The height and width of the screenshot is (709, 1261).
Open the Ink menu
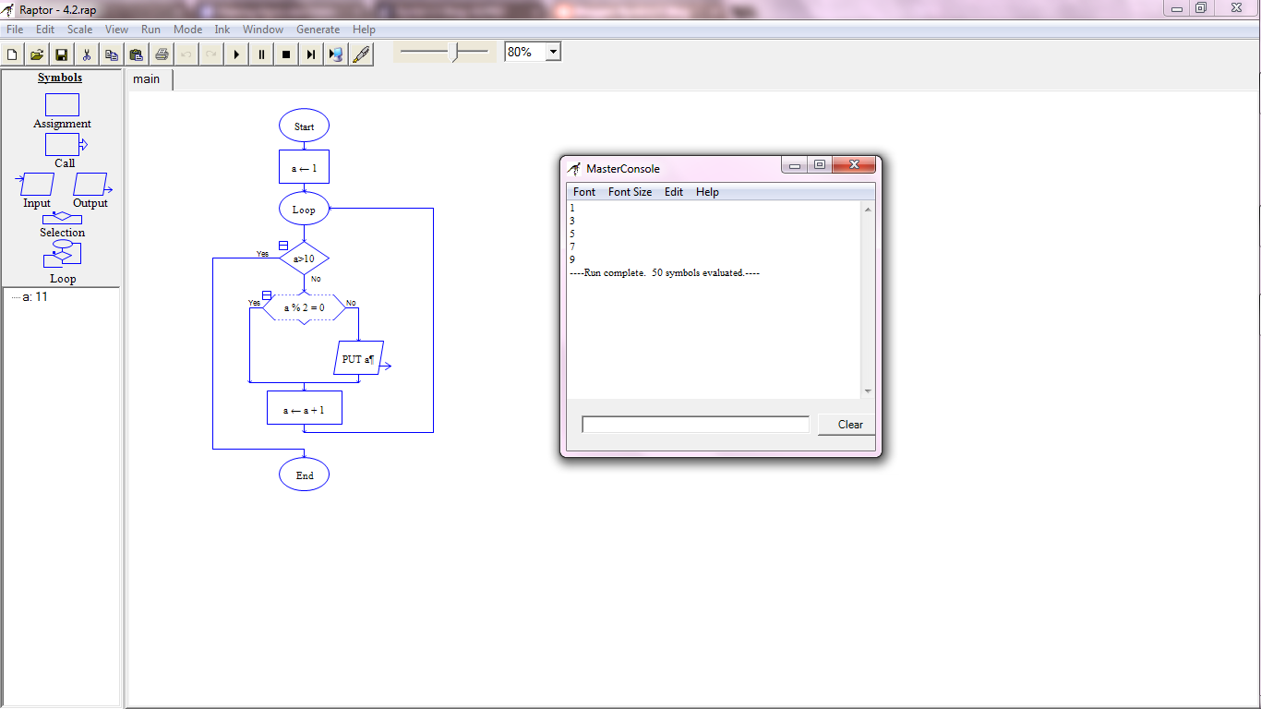pos(222,30)
